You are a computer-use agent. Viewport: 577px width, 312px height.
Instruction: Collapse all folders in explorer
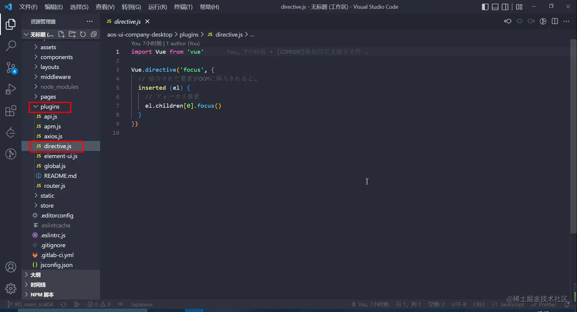tap(93, 34)
